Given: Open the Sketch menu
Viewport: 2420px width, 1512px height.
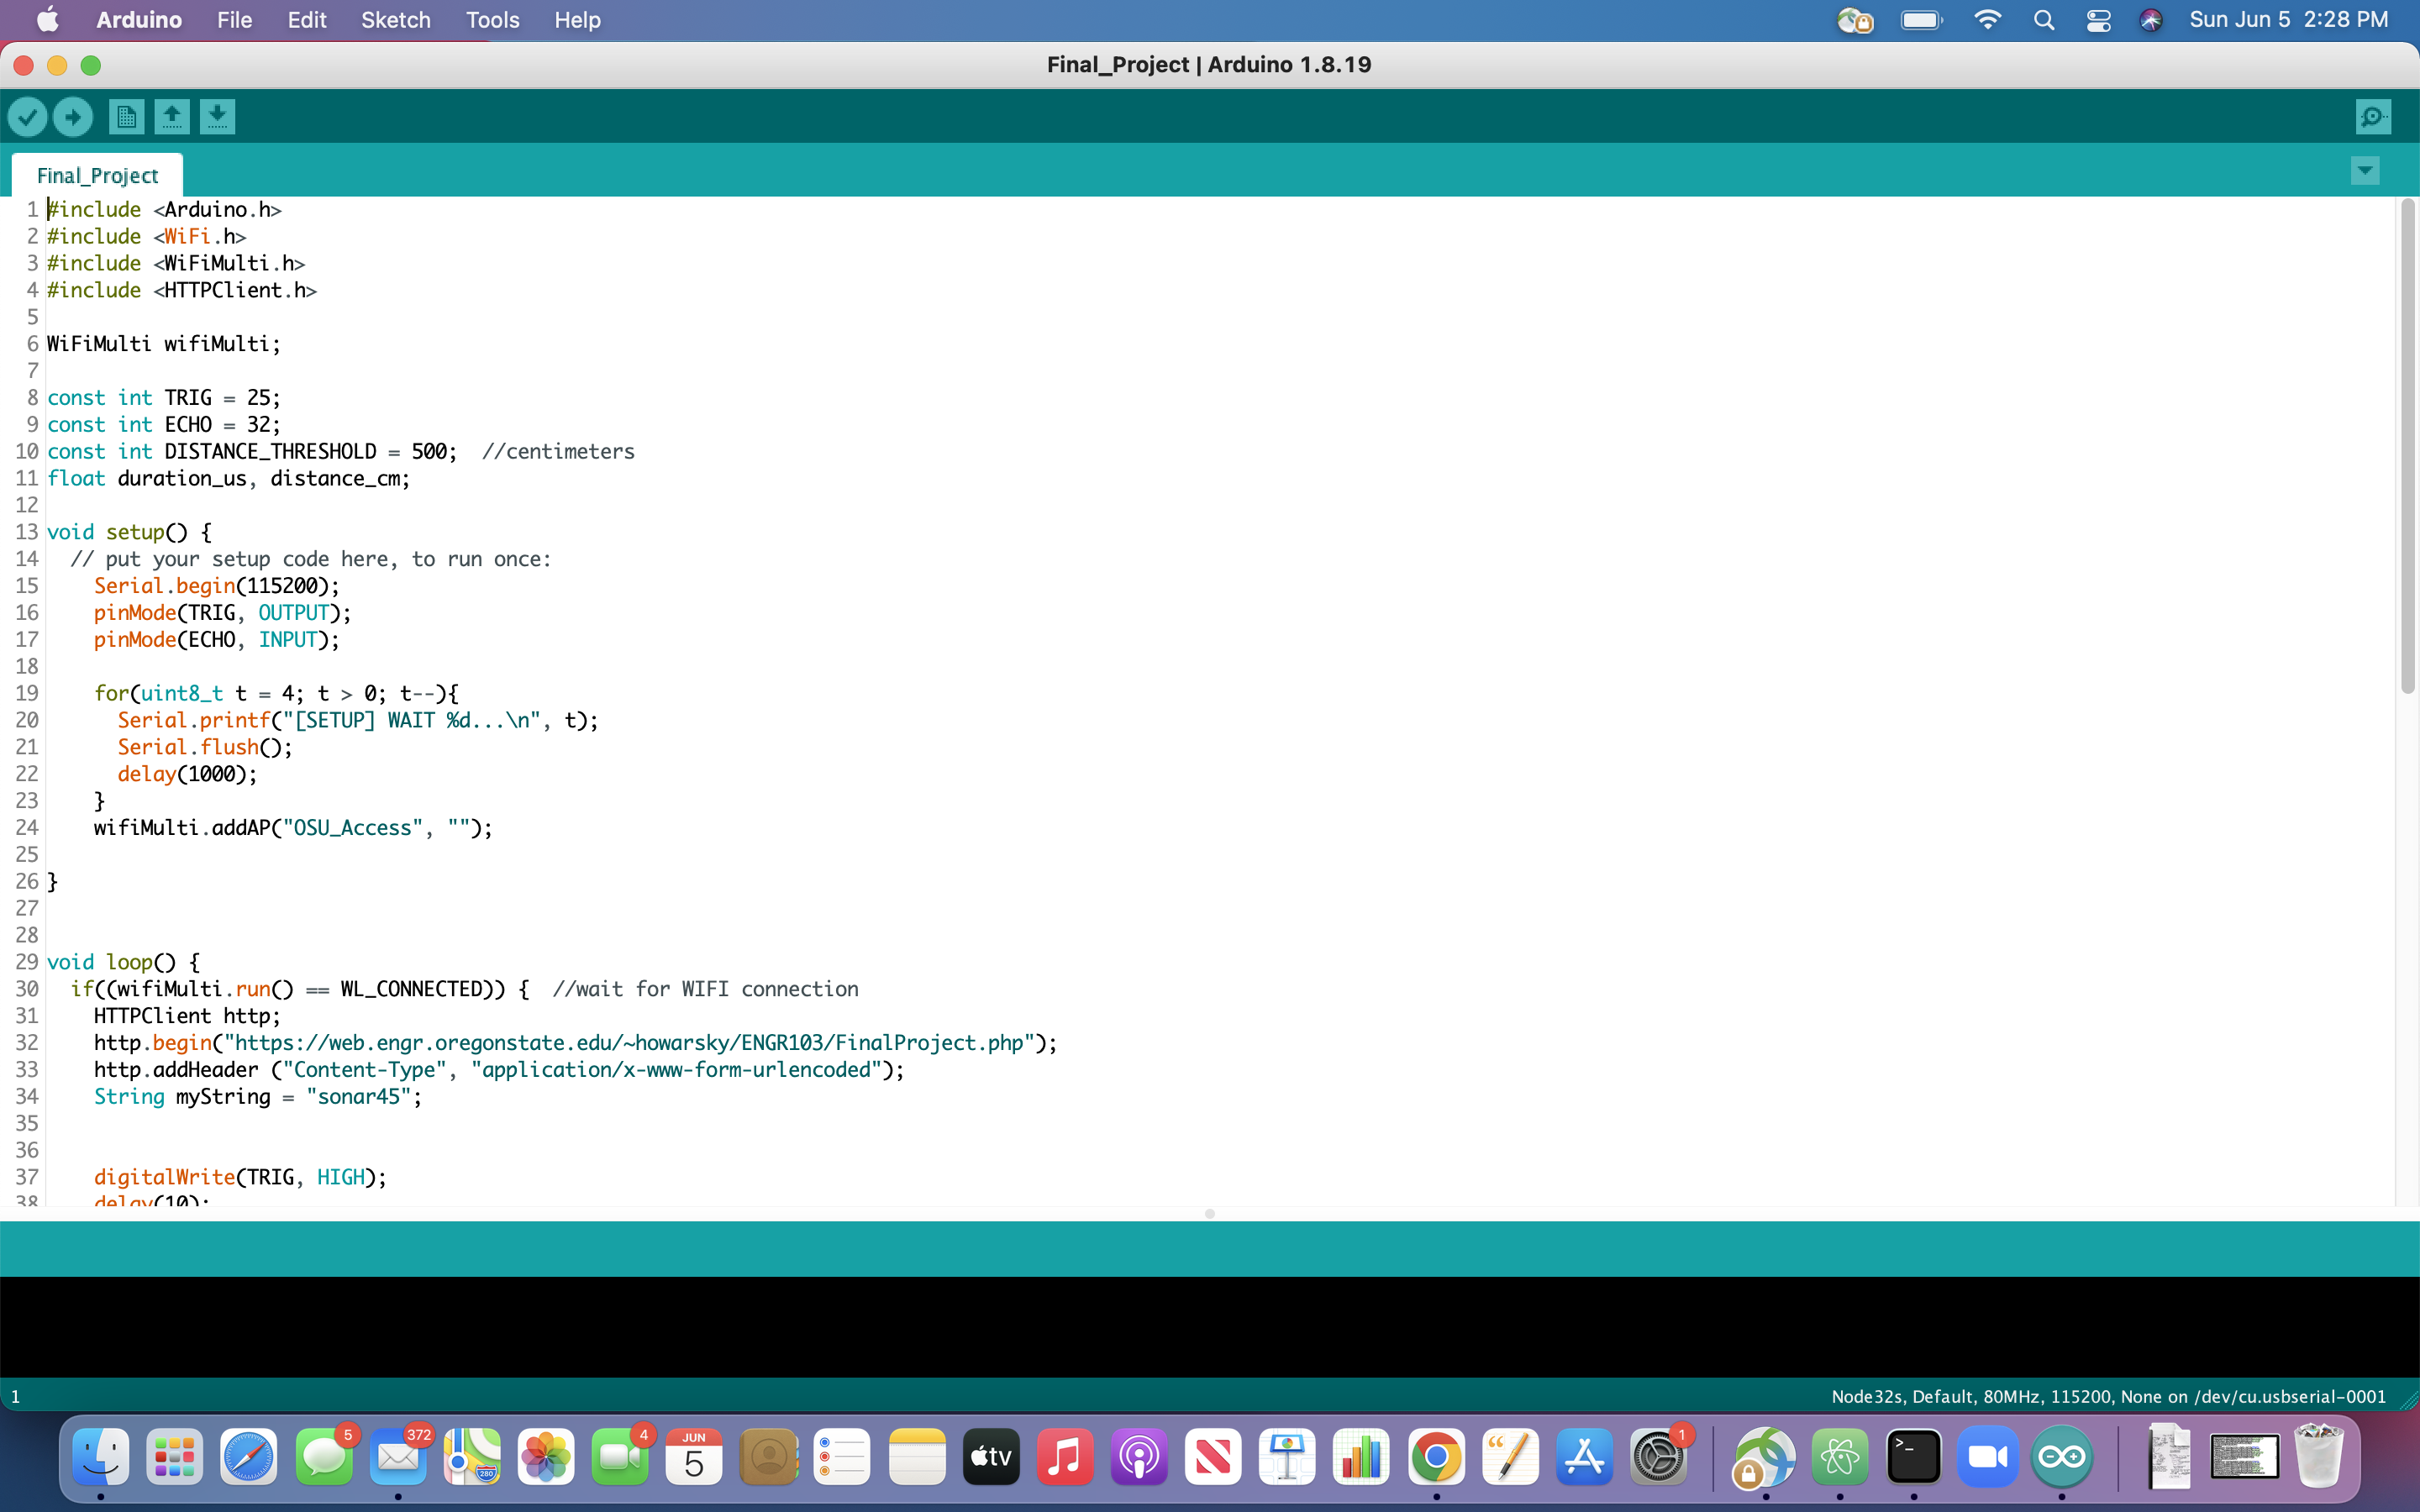Looking at the screenshot, I should point(395,20).
